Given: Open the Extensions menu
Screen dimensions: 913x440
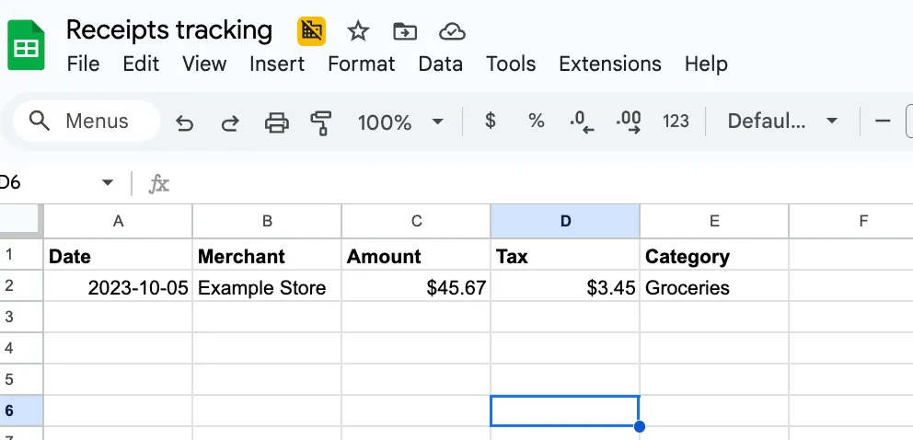Looking at the screenshot, I should coord(609,64).
